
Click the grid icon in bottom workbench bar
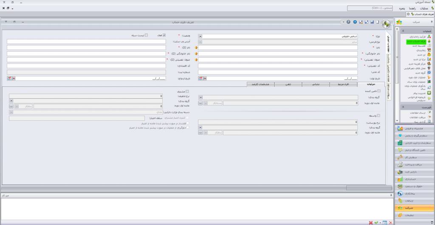384,223
